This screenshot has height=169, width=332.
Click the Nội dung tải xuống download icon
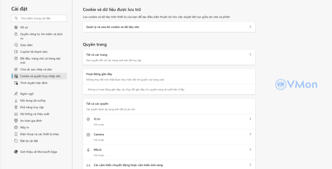tap(16, 101)
